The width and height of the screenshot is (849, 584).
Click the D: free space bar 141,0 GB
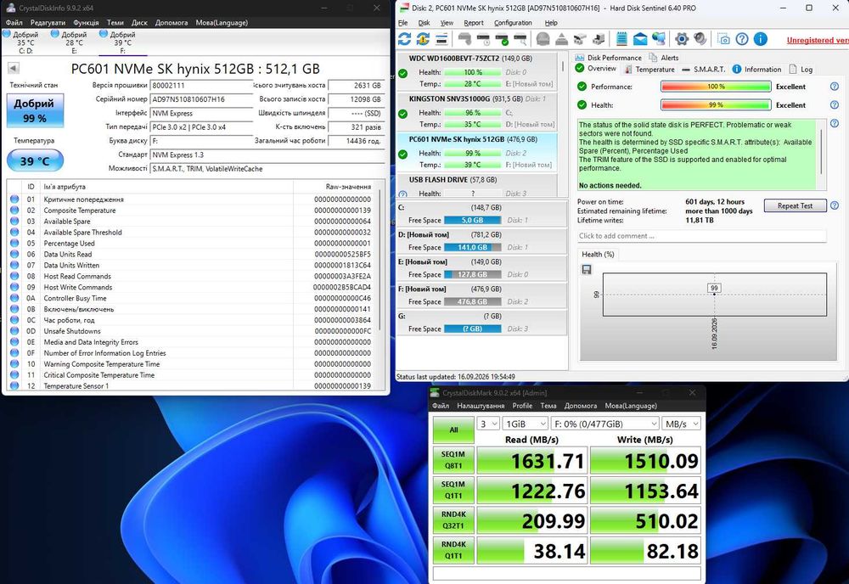[473, 247]
